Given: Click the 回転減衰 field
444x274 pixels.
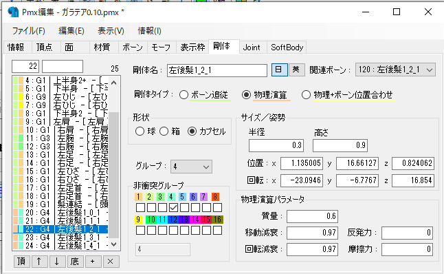Looking at the screenshot, I should pos(312,249).
